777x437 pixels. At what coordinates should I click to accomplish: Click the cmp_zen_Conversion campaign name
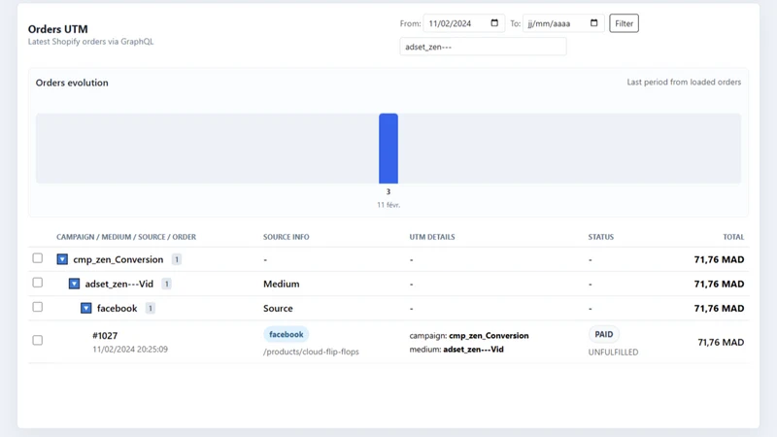[118, 259]
